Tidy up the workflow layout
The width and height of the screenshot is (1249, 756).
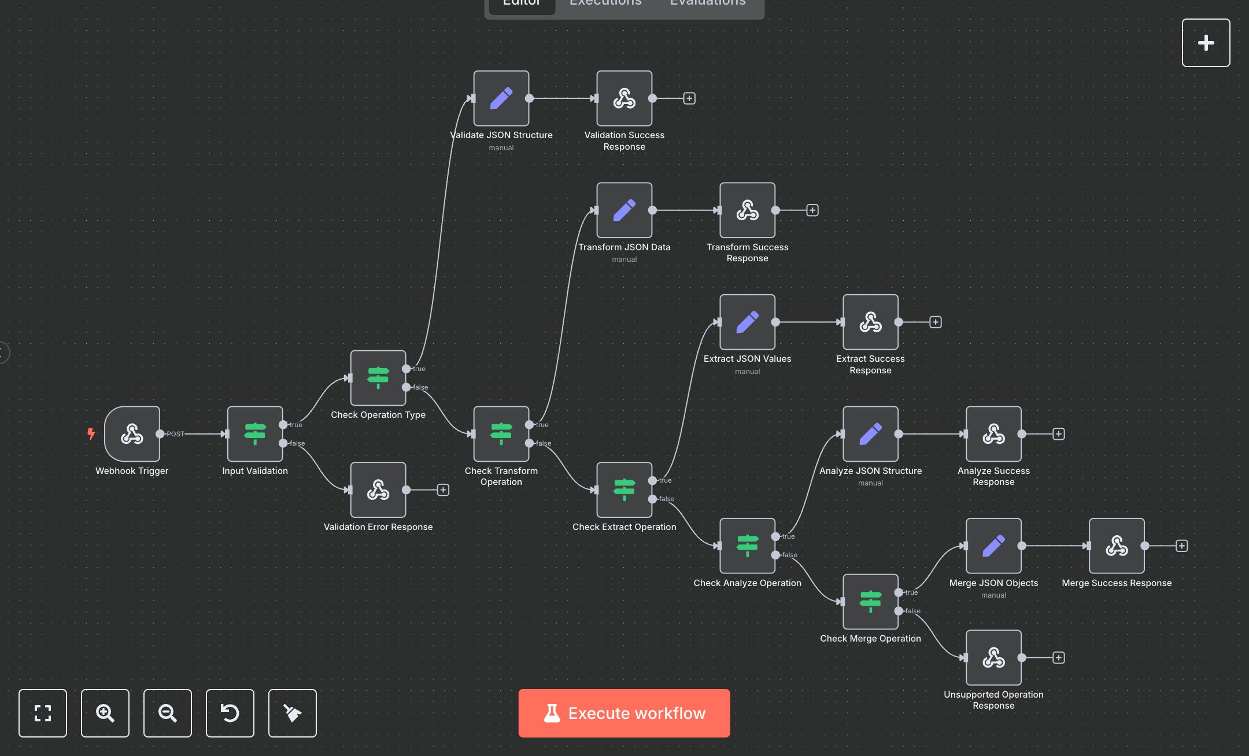tap(292, 713)
